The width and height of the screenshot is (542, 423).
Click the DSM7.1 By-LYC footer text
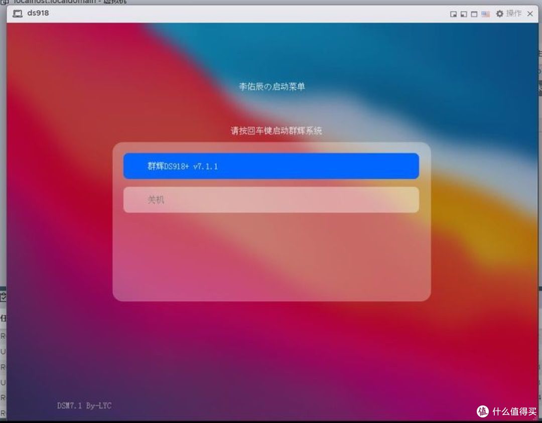click(84, 406)
